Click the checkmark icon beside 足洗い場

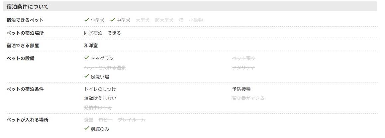[x=86, y=76]
